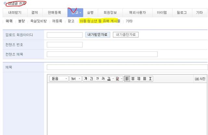Apply italic formatting in the editor toolbar
Screen dimensions: 208x135
pyautogui.click(x=97, y=79)
